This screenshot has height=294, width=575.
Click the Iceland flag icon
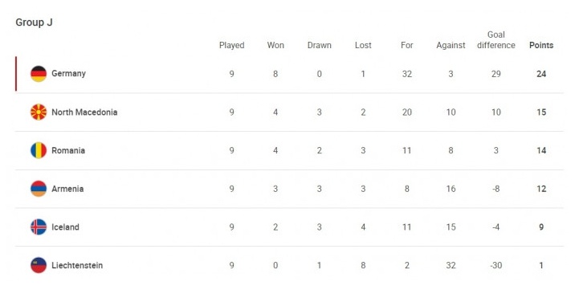(x=39, y=227)
